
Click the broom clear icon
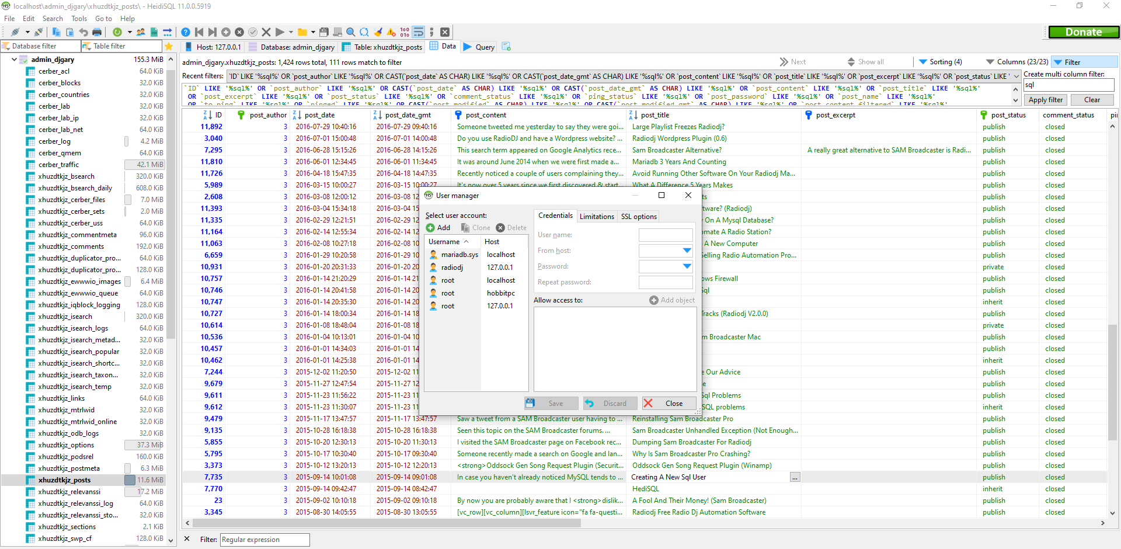(378, 32)
